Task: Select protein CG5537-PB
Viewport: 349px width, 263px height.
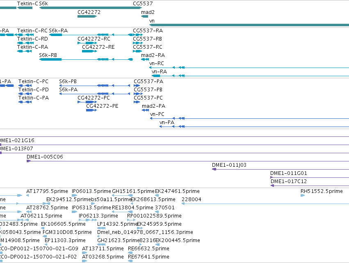Action: click(x=138, y=94)
